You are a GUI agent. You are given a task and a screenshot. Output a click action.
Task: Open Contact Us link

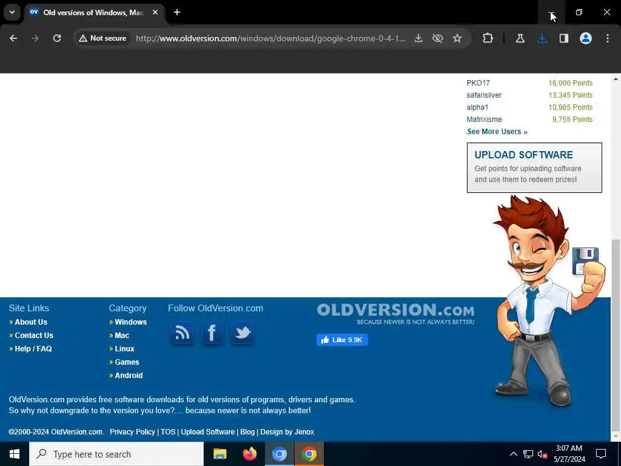[34, 335]
